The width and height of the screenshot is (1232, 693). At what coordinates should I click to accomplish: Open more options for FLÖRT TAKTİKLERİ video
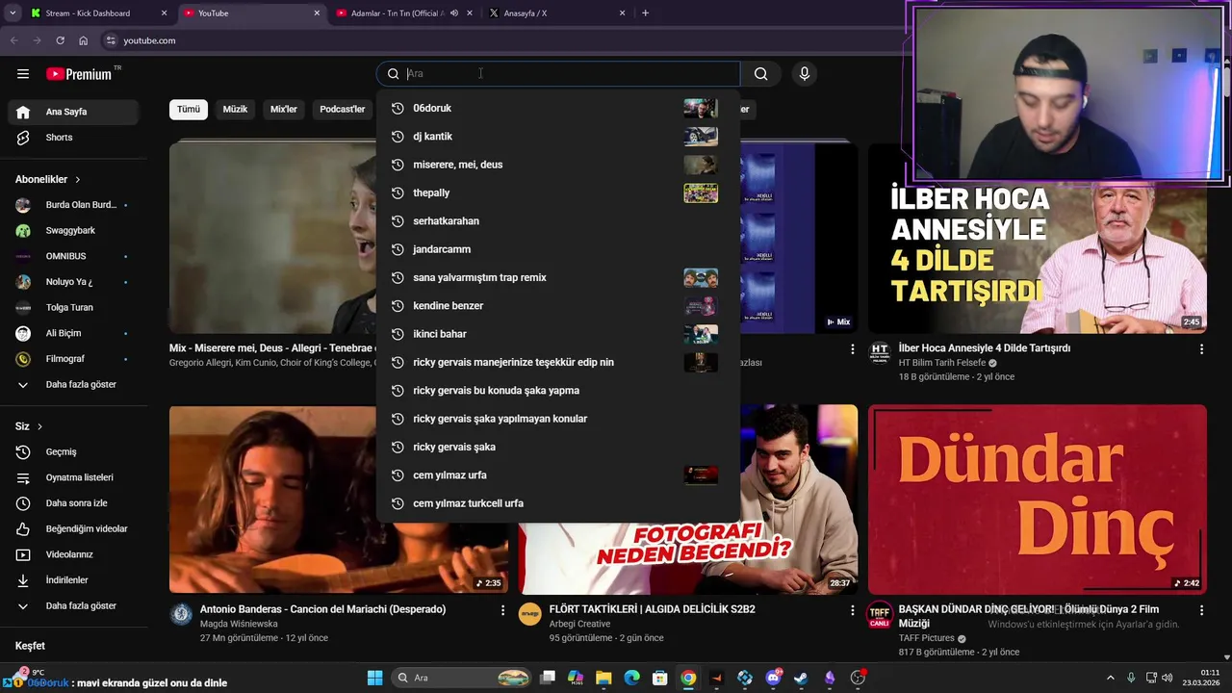[x=852, y=610]
